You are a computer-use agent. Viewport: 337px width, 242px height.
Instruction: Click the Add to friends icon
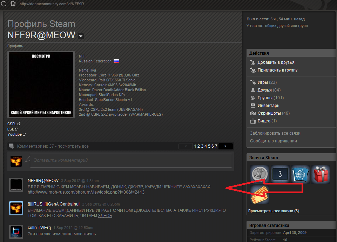pyautogui.click(x=253, y=62)
